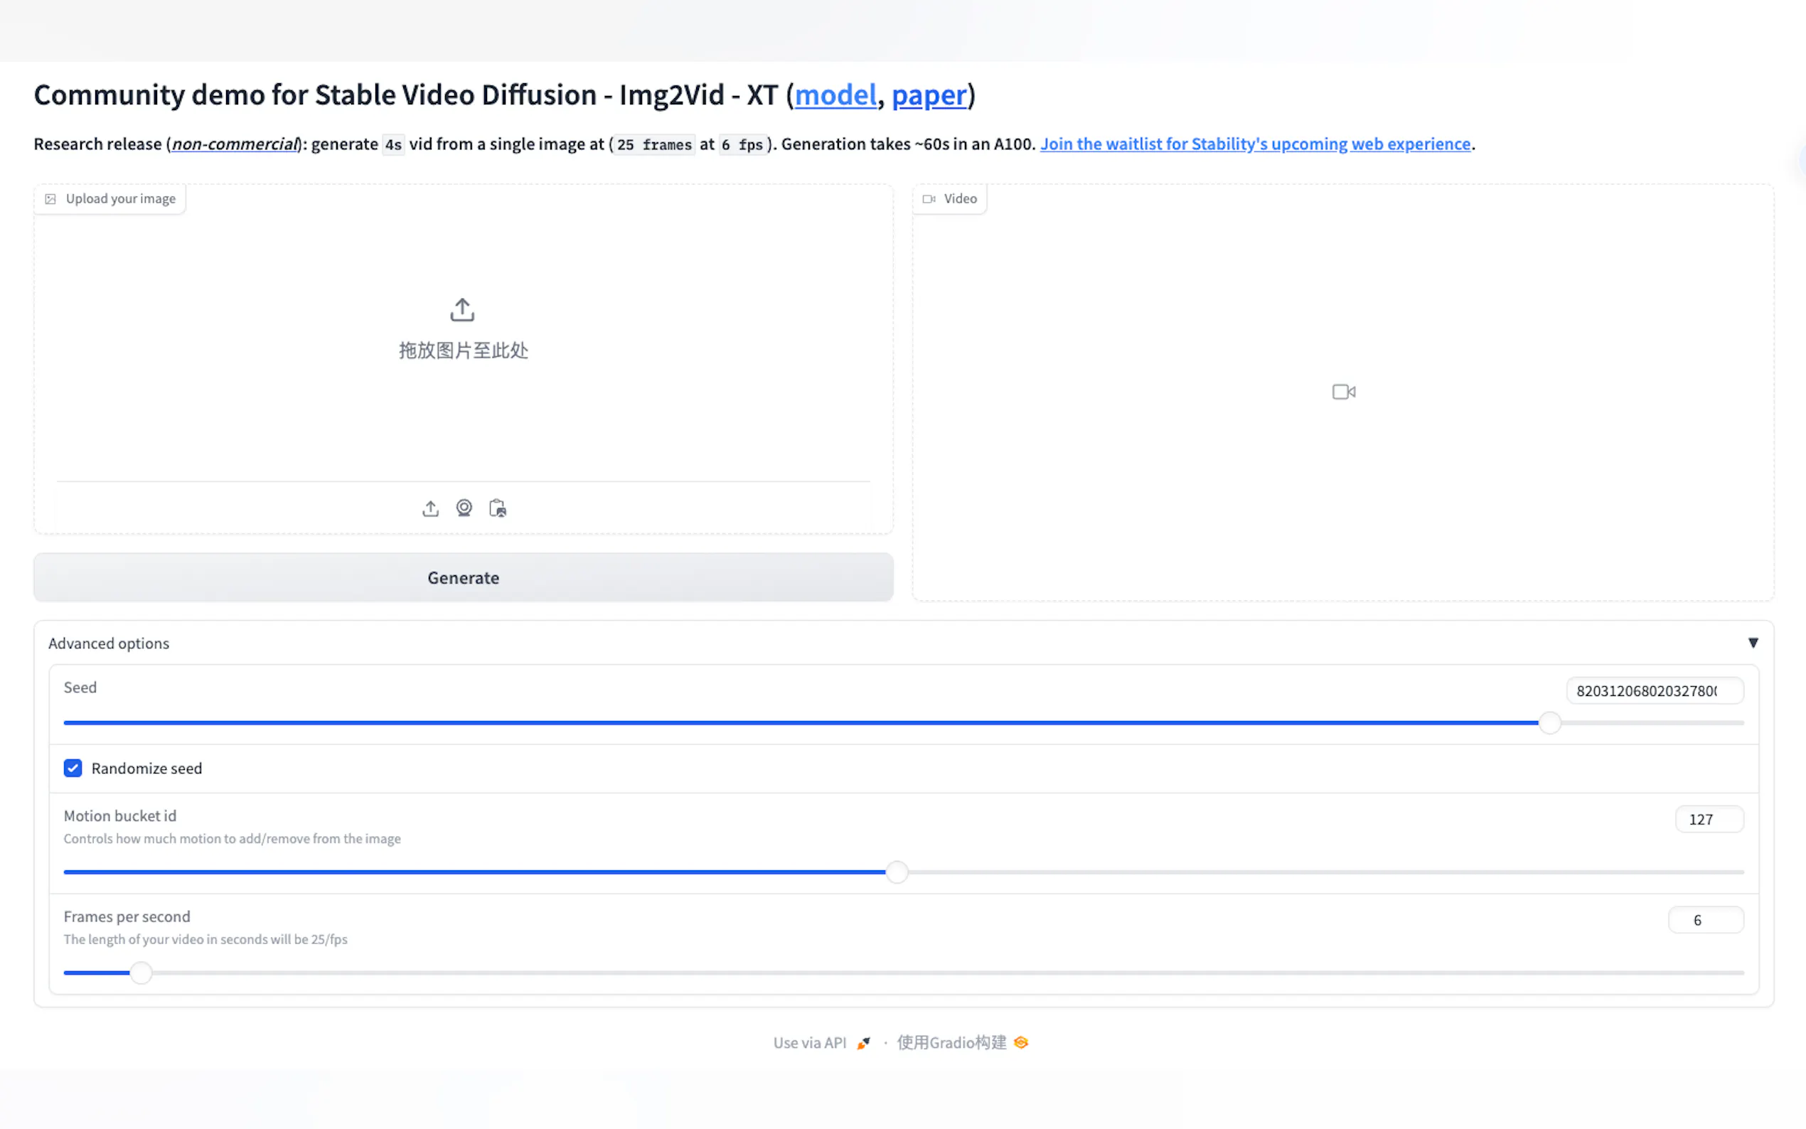Click the Advanced options header label
The width and height of the screenshot is (1806, 1129).
[109, 643]
